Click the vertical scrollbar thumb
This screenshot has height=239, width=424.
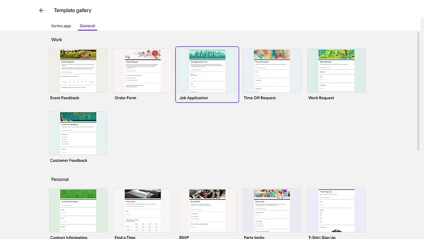tap(418, 91)
